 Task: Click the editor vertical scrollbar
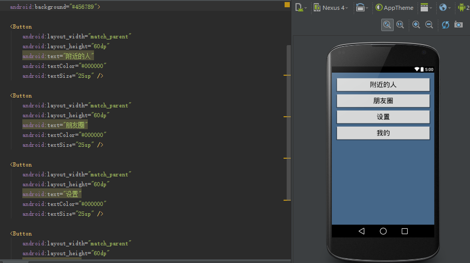point(289,123)
